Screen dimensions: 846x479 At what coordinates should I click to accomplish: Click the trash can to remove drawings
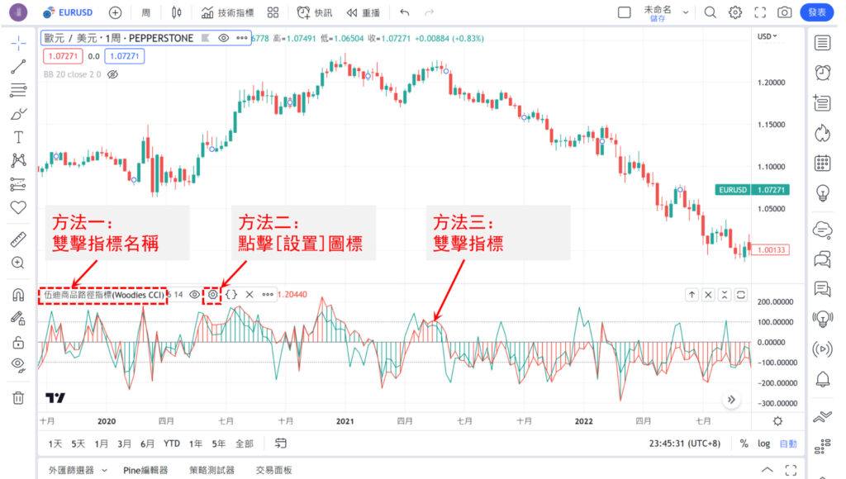point(18,398)
